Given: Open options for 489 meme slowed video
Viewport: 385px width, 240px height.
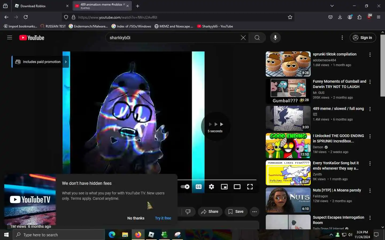Looking at the screenshot, I should coord(370,109).
